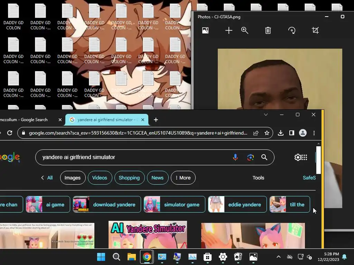Image resolution: width=354 pixels, height=265 pixels.
Task: Show hidden tray icons chevron
Action: pyautogui.click(x=279, y=257)
